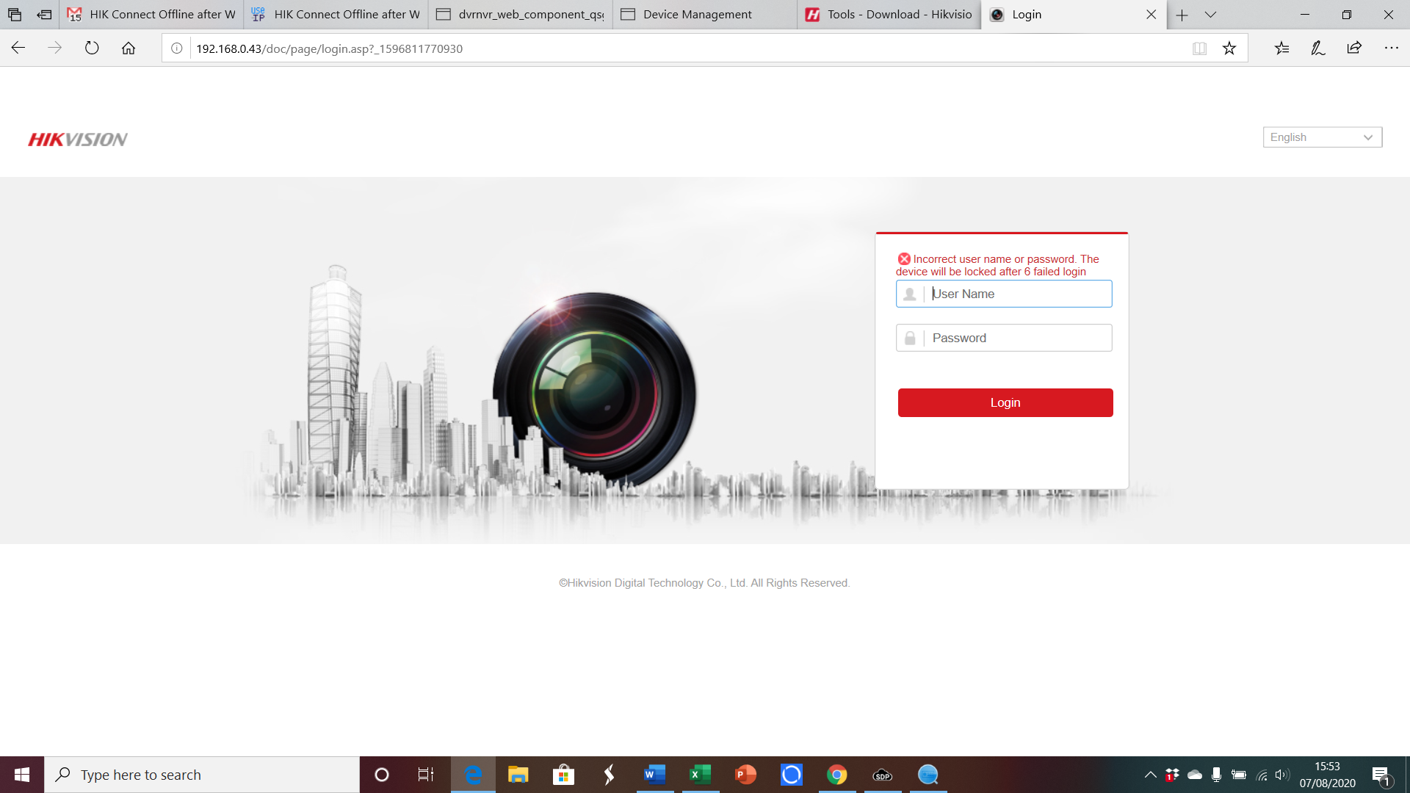
Task: Click the red error icon in login message
Action: (904, 258)
